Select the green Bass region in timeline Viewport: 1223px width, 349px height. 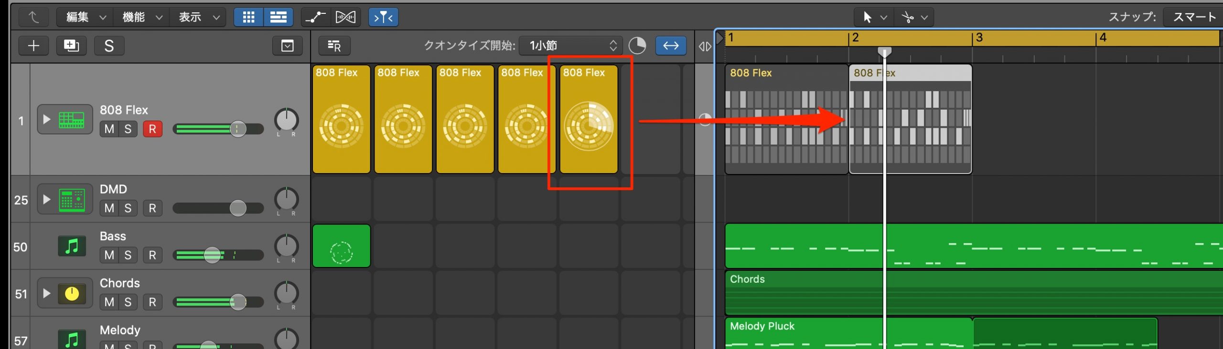click(x=974, y=246)
